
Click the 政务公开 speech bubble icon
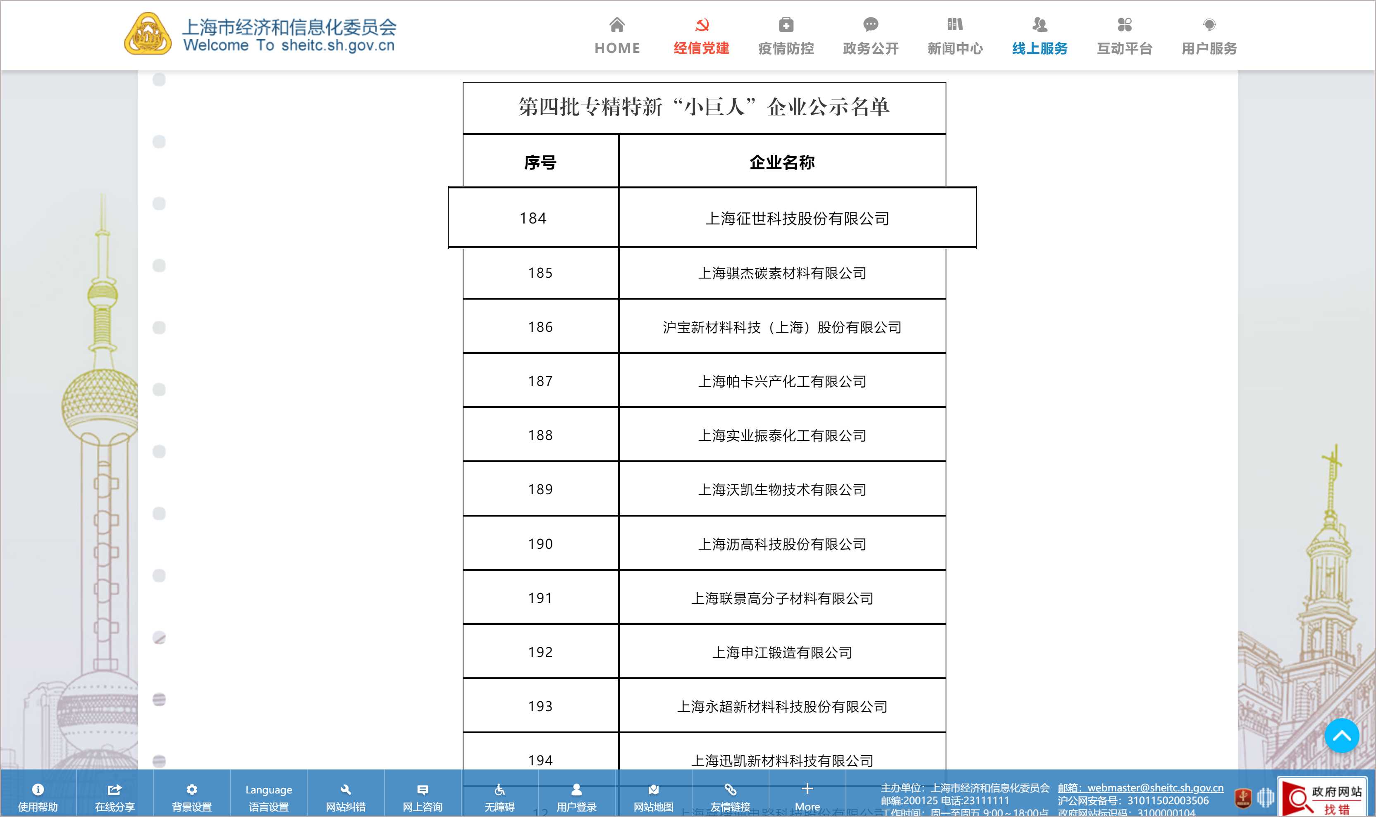870,25
